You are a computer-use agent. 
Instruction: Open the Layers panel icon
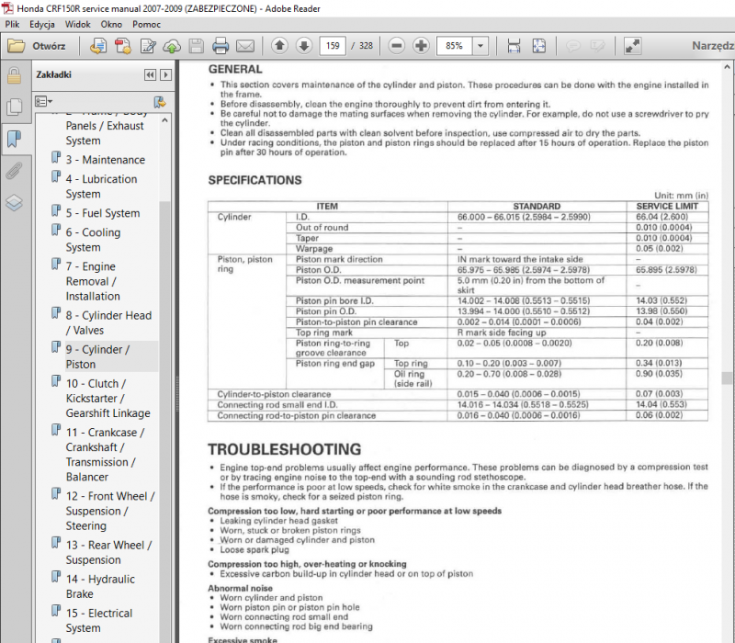14,203
